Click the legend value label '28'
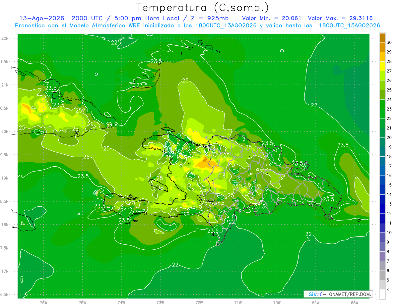398x307 pixels. [389, 62]
